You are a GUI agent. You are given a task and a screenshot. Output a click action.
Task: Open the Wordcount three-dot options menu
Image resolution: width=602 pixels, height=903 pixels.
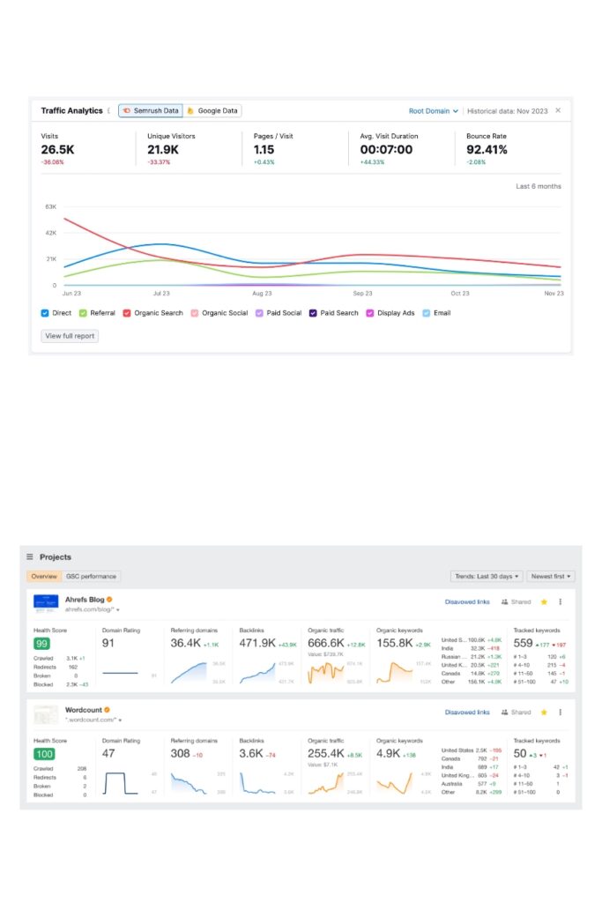tap(561, 713)
